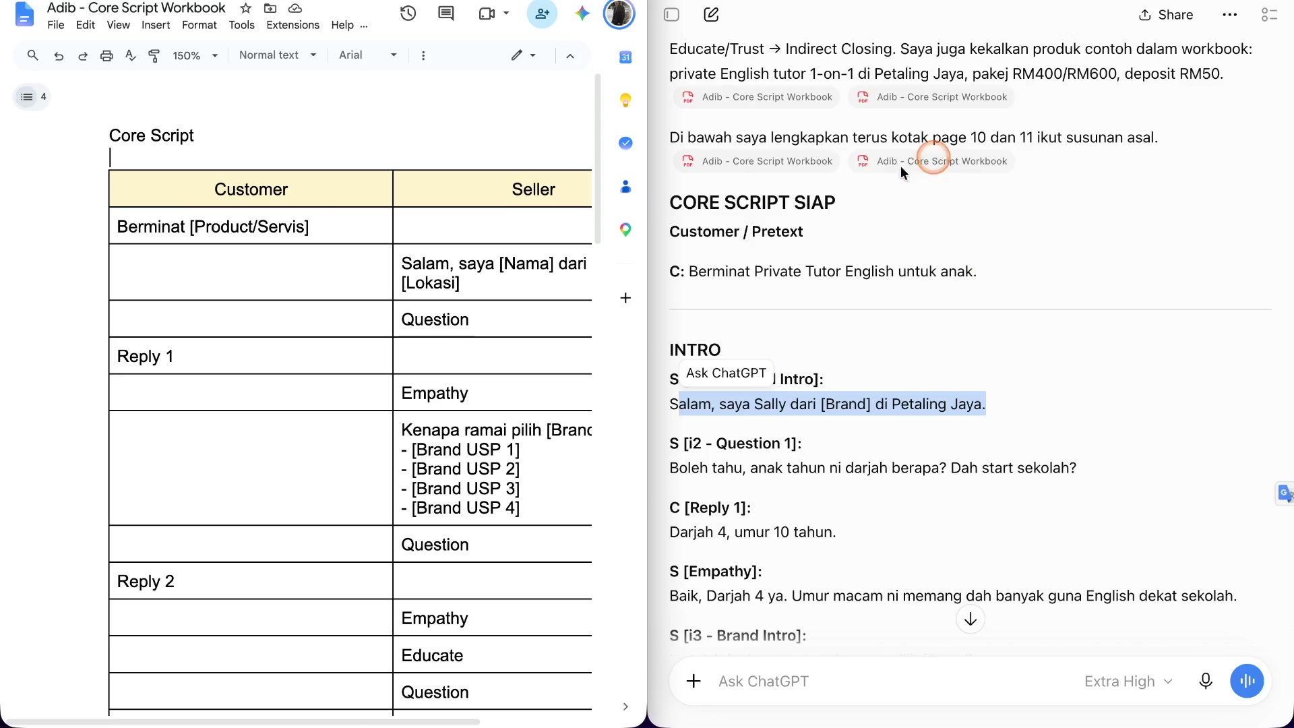Start voice mode in ChatGPT
The width and height of the screenshot is (1294, 728).
pyautogui.click(x=1247, y=681)
